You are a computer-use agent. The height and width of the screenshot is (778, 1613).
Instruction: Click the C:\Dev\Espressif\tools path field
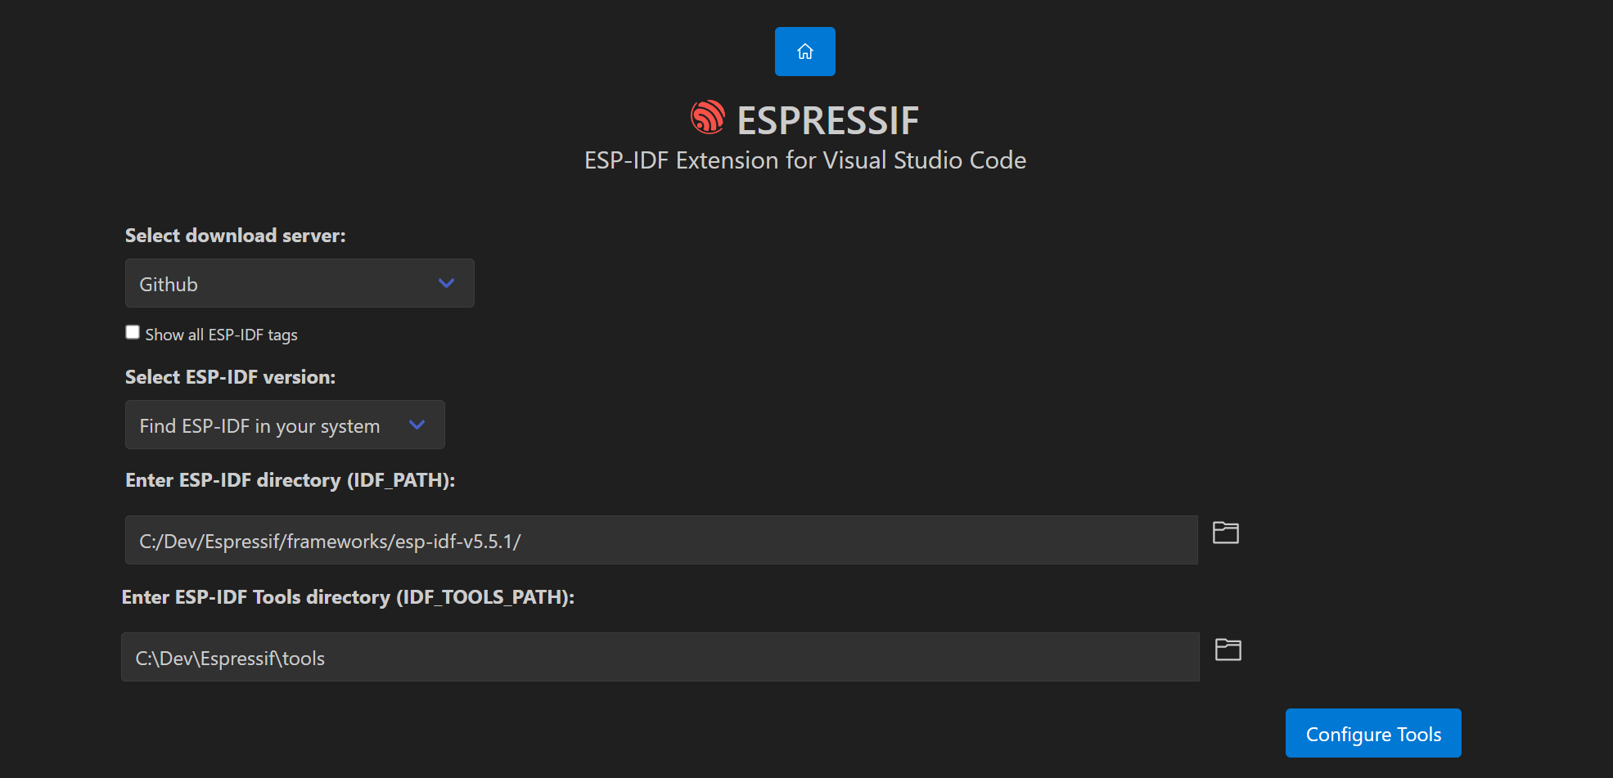pos(660,657)
